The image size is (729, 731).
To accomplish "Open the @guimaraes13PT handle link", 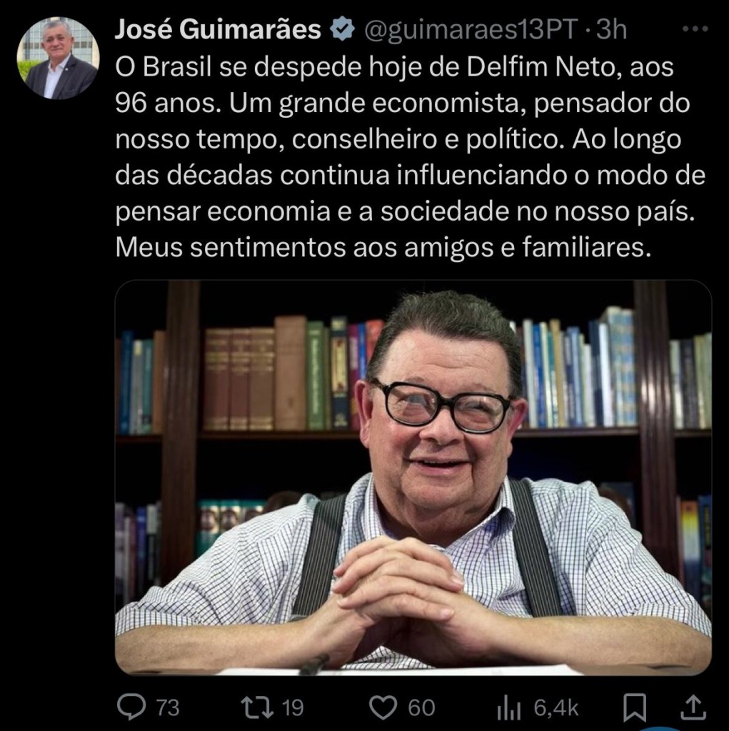I will pyautogui.click(x=471, y=30).
